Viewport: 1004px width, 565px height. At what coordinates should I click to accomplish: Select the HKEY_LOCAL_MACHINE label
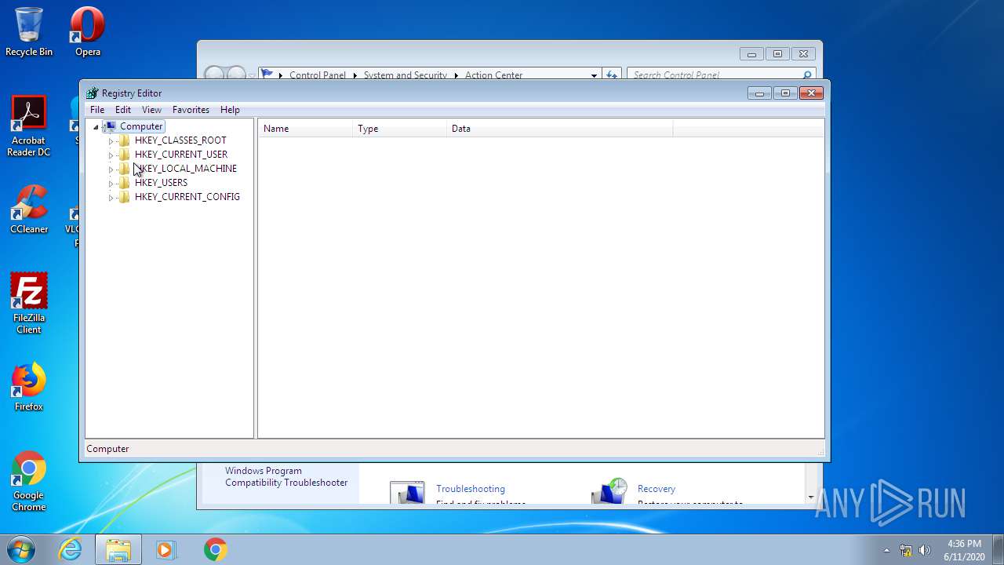pos(186,169)
